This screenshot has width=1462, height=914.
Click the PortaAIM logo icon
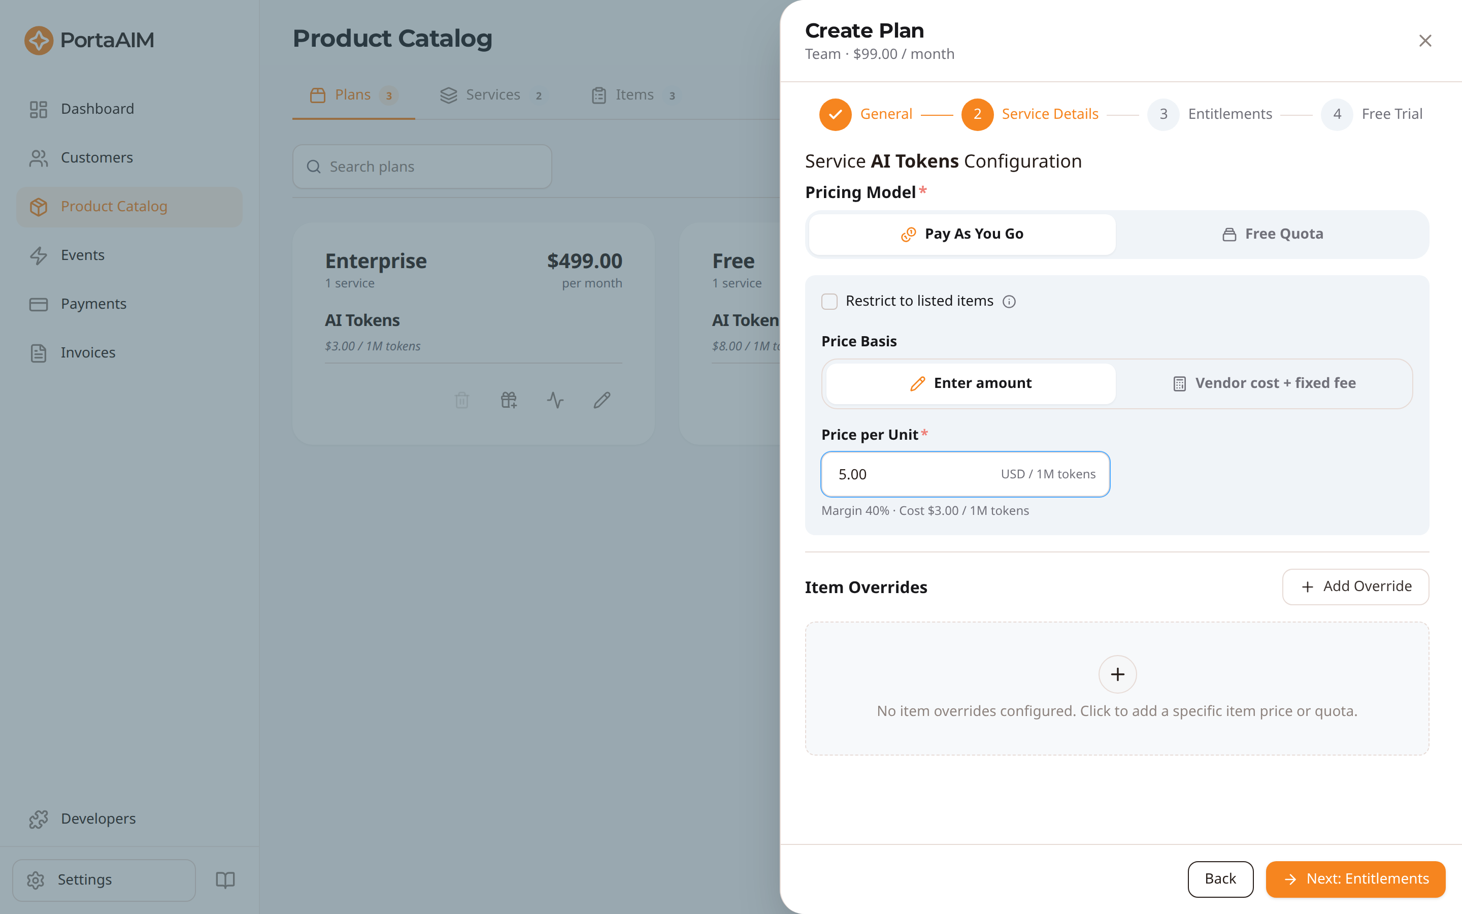[x=39, y=41]
